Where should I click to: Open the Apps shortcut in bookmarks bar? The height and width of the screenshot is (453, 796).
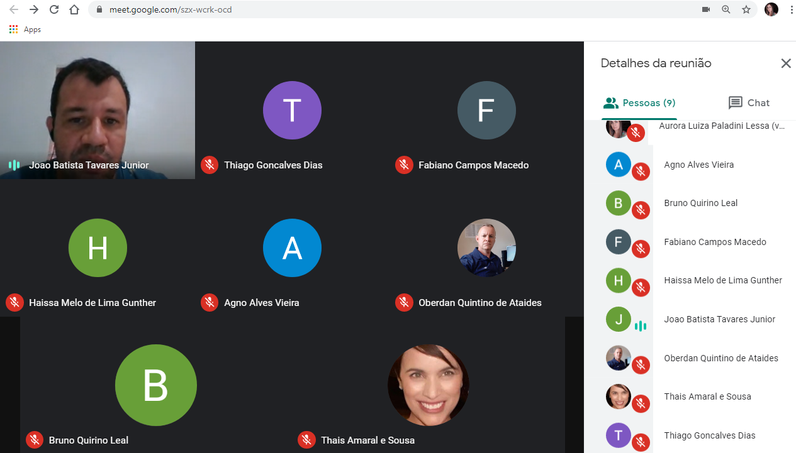(x=25, y=30)
